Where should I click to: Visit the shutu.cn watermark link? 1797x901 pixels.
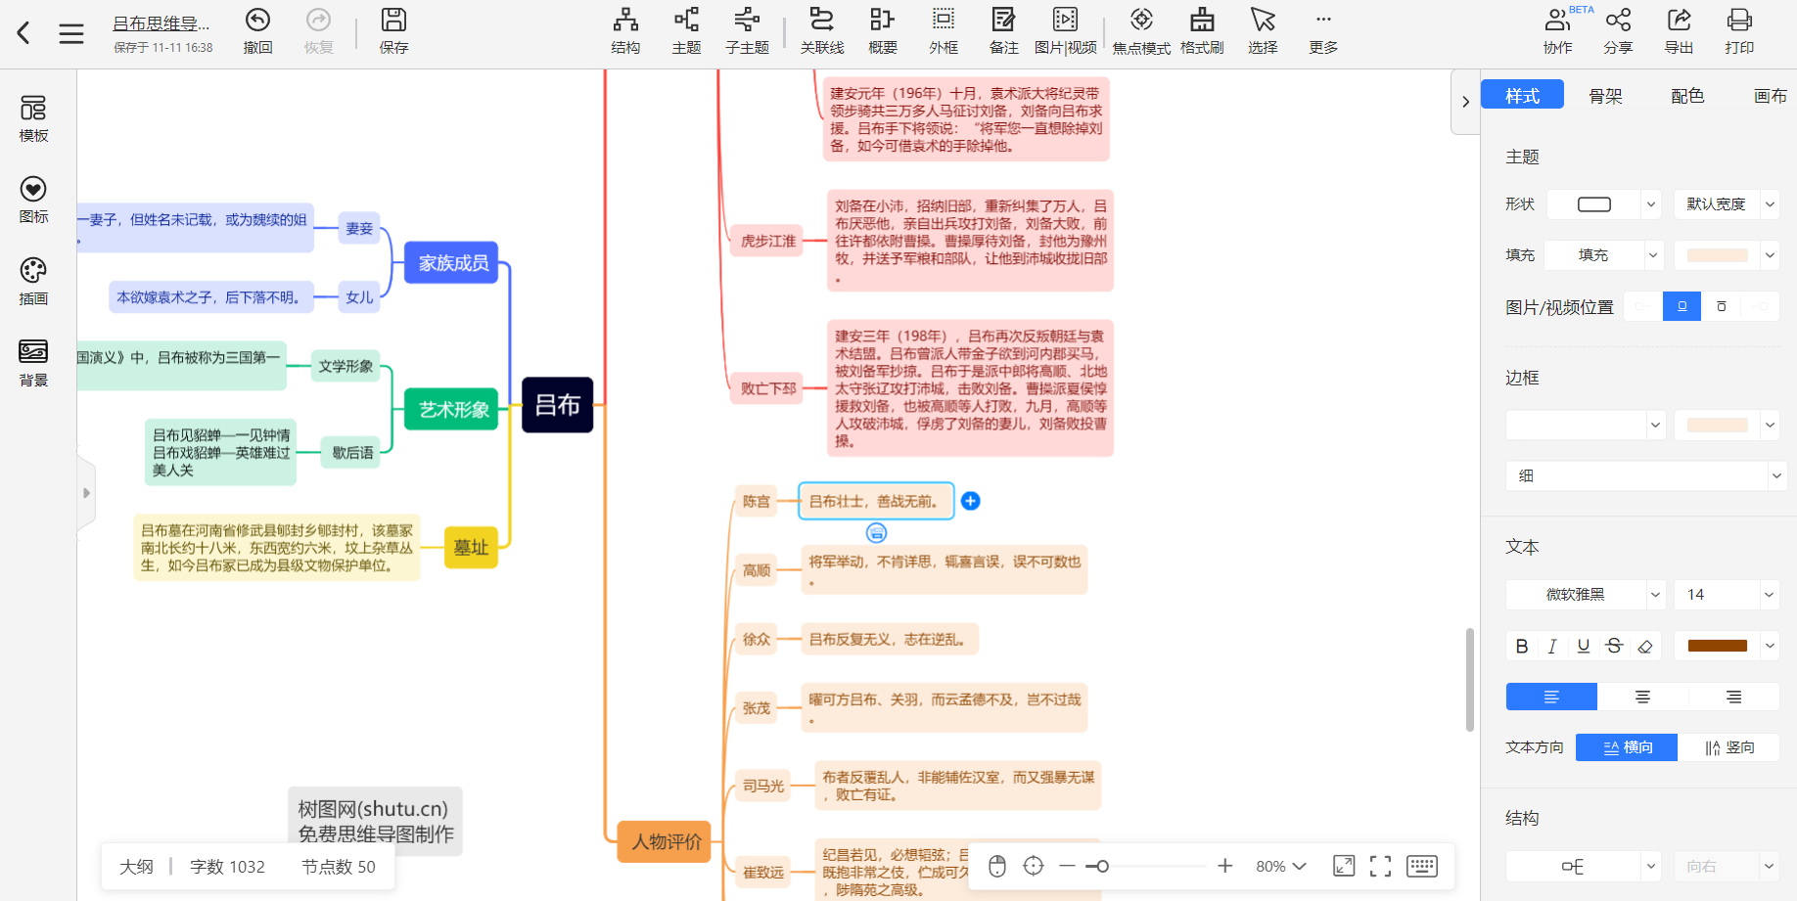[x=373, y=809]
